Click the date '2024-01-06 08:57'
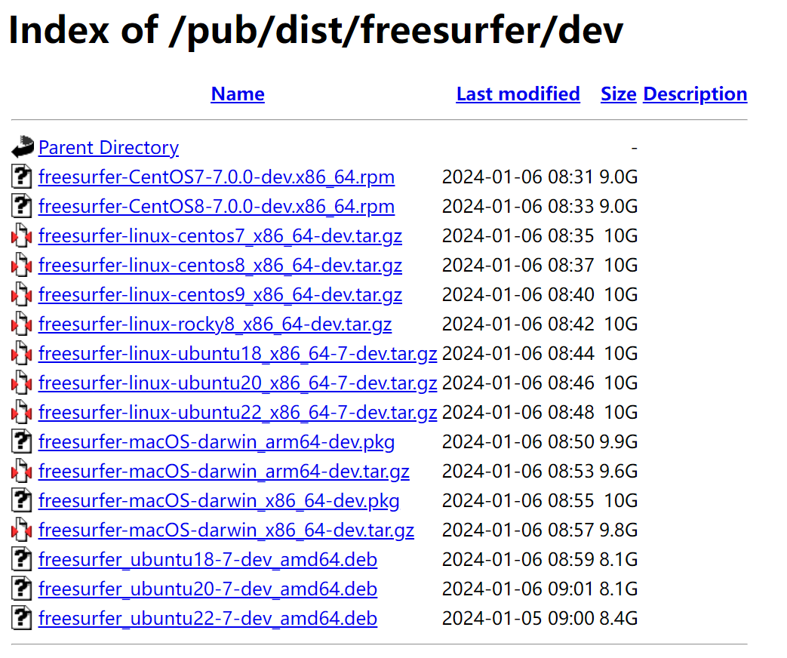The height and width of the screenshot is (658, 787). click(x=518, y=530)
